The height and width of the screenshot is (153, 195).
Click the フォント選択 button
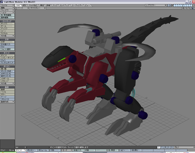[7, 49]
